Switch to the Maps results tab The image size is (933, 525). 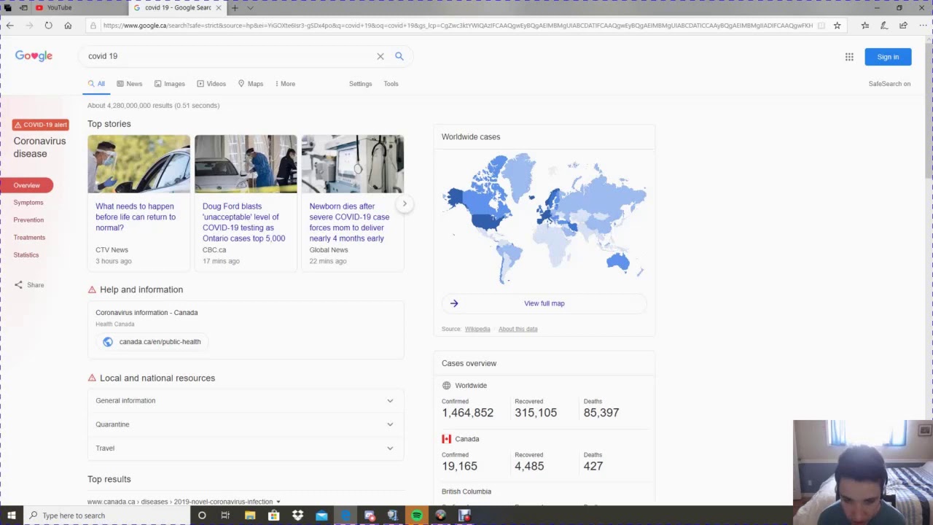(x=250, y=84)
